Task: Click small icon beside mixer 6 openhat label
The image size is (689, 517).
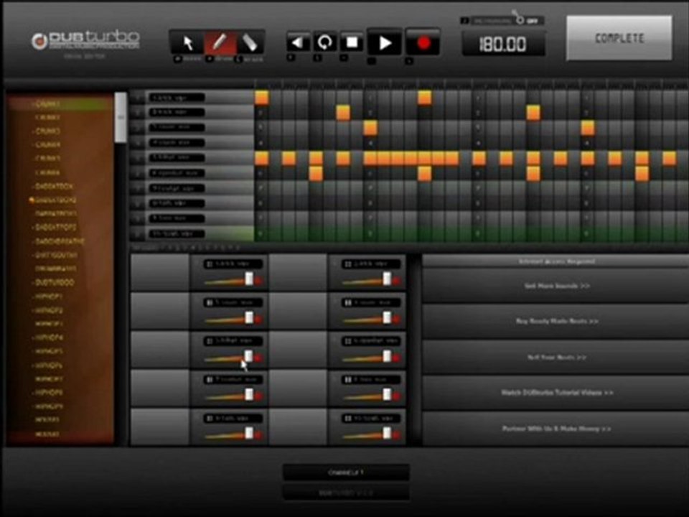Action: [348, 340]
